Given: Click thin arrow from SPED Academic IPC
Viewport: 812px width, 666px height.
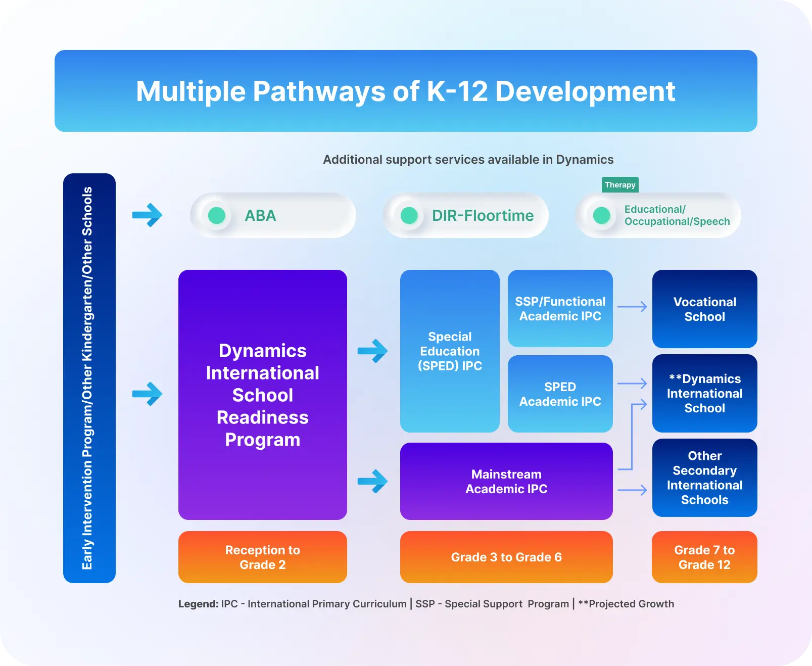Looking at the screenshot, I should 632,384.
